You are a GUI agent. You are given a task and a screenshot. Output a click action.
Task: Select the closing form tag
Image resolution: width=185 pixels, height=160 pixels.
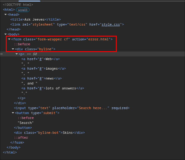[x=17, y=143]
